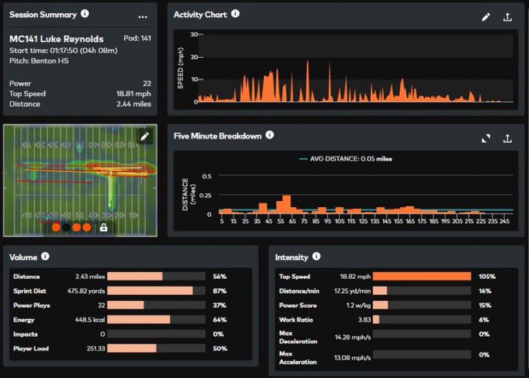
Task: Click the Volume info icon
Action: 45,256
